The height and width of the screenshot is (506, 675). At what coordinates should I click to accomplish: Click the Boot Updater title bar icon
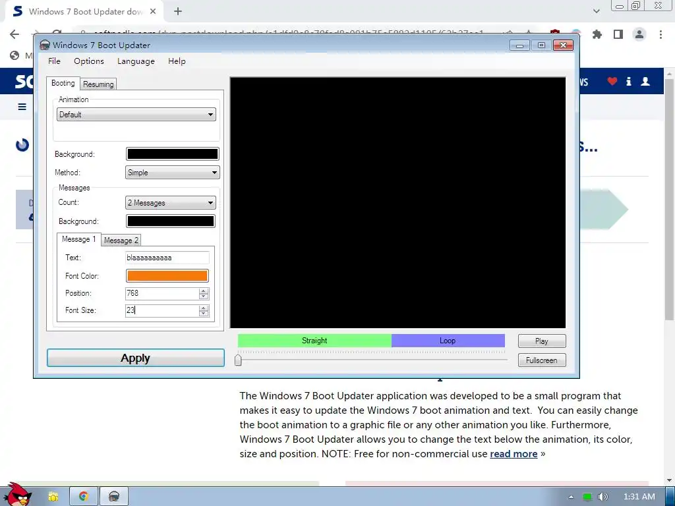45,45
